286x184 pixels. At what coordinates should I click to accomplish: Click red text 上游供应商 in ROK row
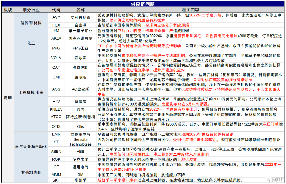click(187, 159)
